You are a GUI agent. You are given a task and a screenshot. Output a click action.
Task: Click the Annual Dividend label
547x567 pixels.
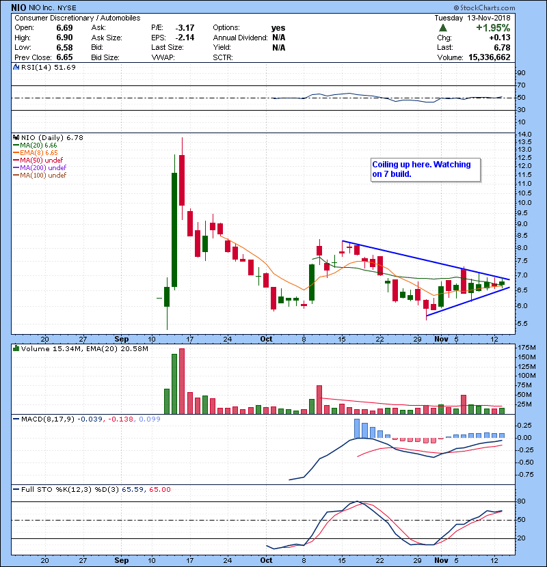241,38
